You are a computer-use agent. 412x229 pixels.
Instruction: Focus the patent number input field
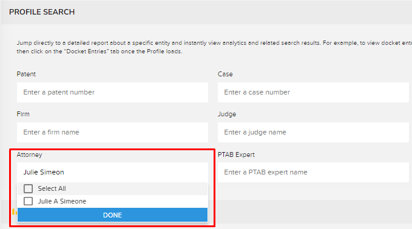click(112, 92)
